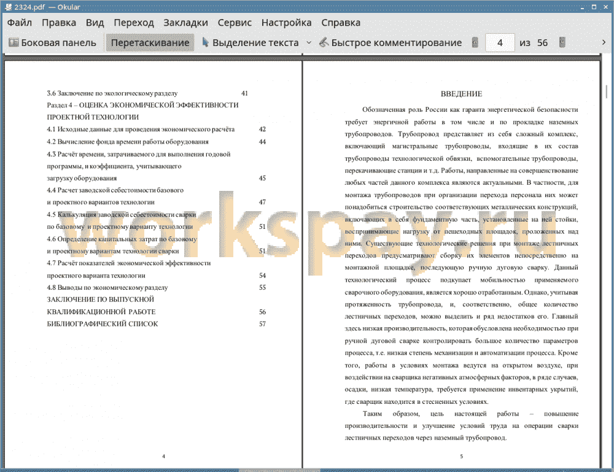Click the ВВЕДЕНИЕ heading
The width and height of the screenshot is (614, 472).
tap(461, 94)
